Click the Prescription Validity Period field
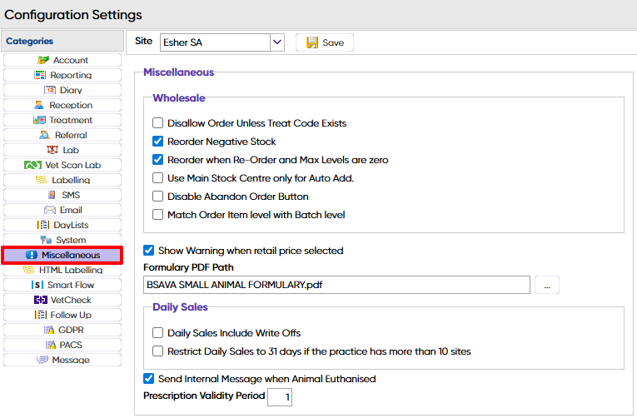Image resolution: width=637 pixels, height=418 pixels. coord(280,397)
